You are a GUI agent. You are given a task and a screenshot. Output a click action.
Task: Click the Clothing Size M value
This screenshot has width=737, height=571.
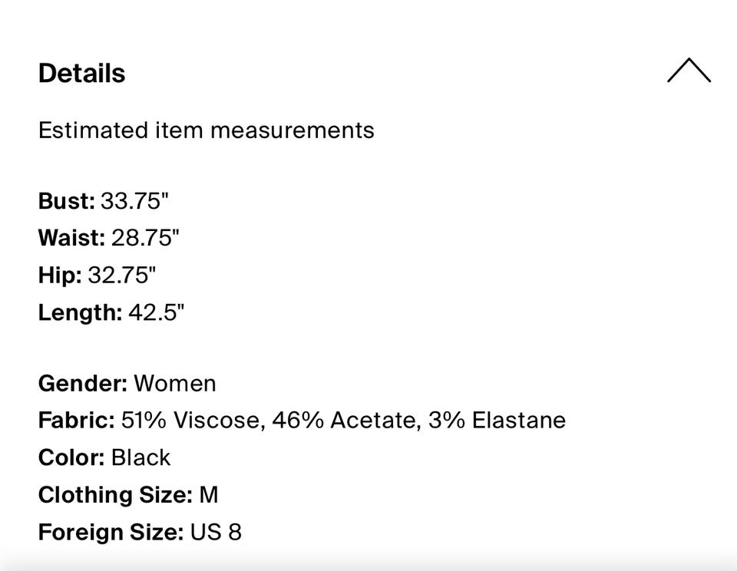pyautogui.click(x=209, y=495)
